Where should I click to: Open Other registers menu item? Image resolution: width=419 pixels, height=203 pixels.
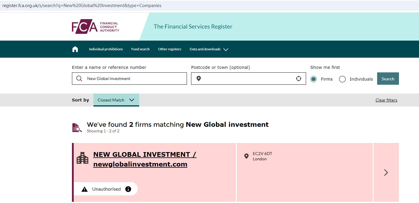click(170, 49)
